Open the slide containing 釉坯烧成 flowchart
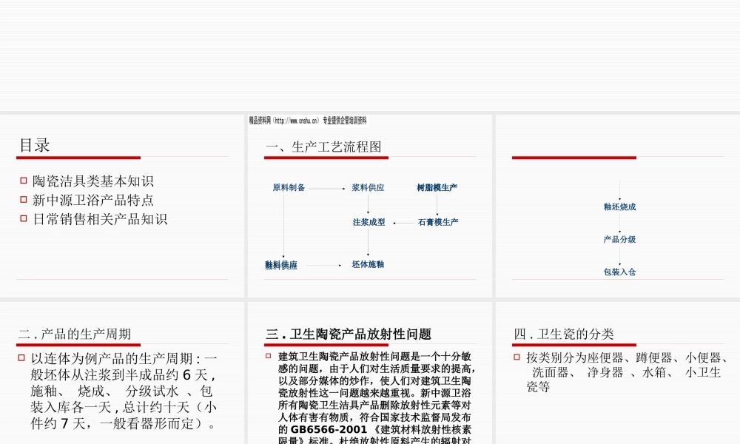Screen dimensions: 740x444 click(x=618, y=206)
